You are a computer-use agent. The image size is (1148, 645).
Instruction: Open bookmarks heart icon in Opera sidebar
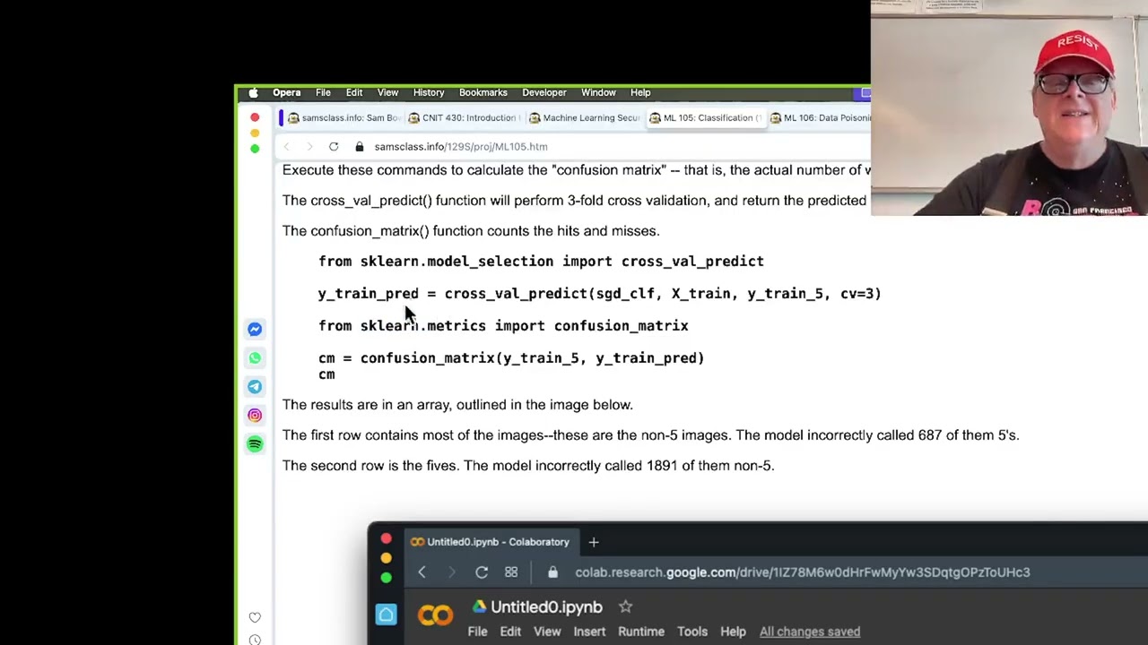coord(255,617)
